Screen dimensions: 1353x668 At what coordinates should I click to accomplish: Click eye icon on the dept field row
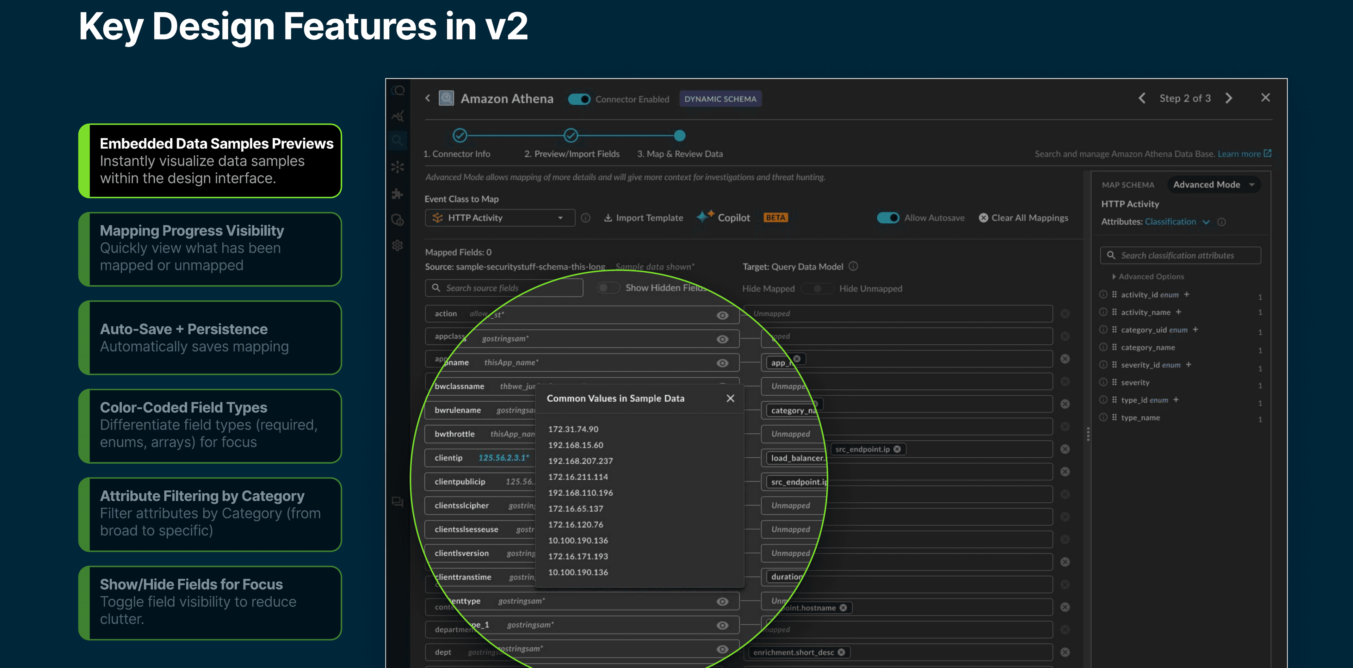point(722,649)
